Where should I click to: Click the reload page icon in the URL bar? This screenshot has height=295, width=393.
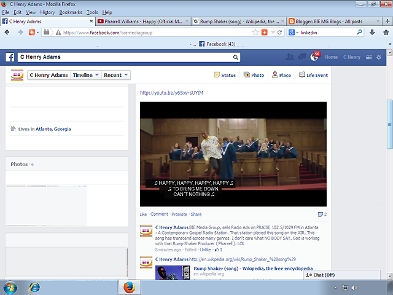[x=280, y=33]
